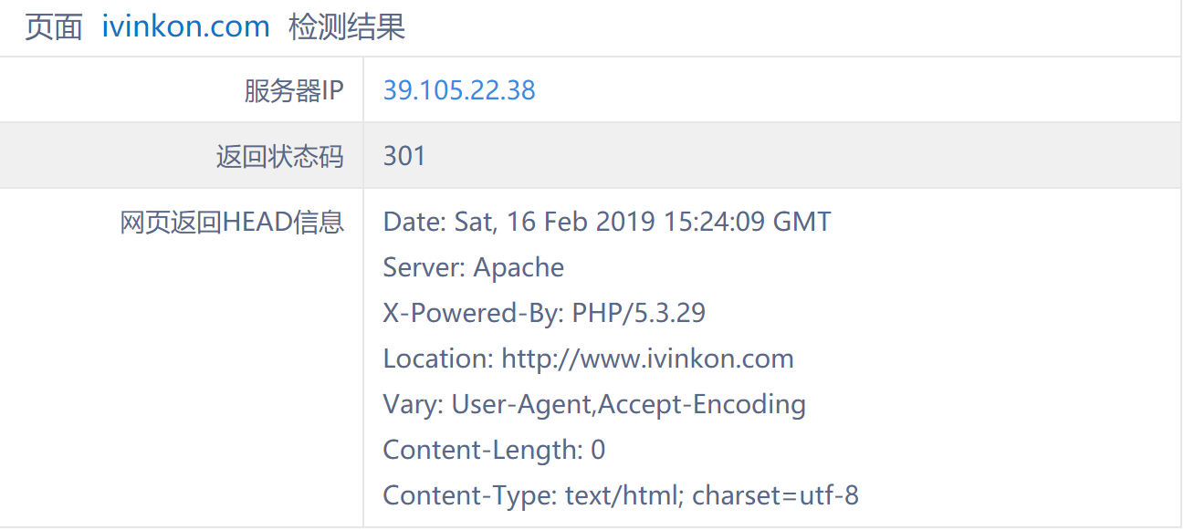The height and width of the screenshot is (530, 1184).
Task: Click the charset=utf-8 value
Action: tap(775, 495)
